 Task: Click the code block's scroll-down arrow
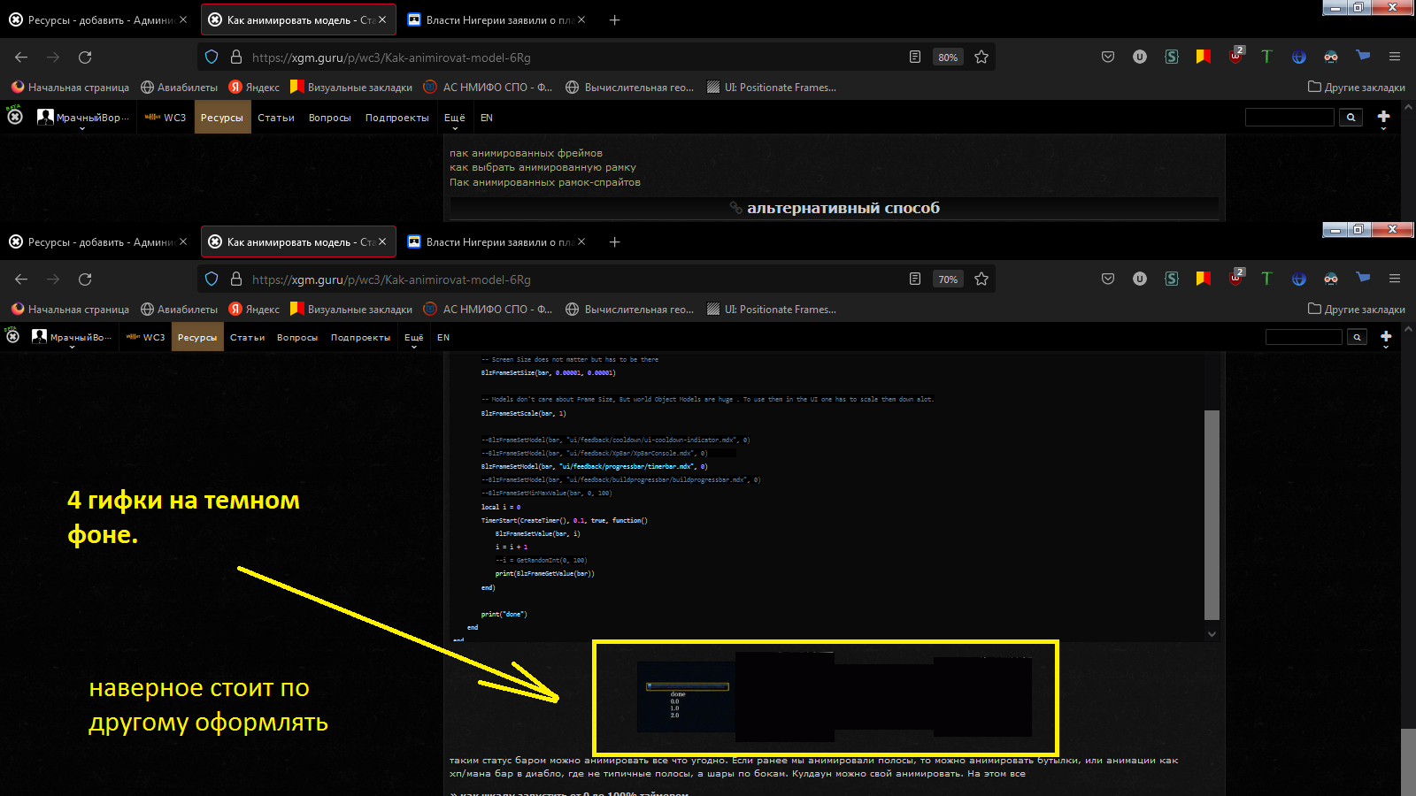coord(1212,634)
